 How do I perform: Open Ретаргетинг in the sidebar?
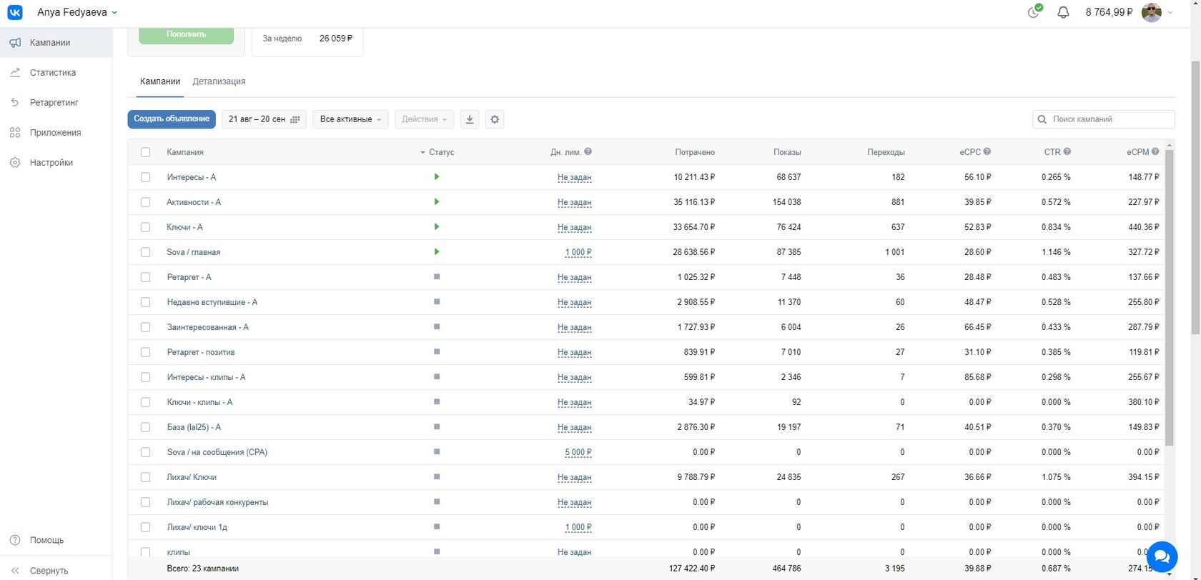54,102
